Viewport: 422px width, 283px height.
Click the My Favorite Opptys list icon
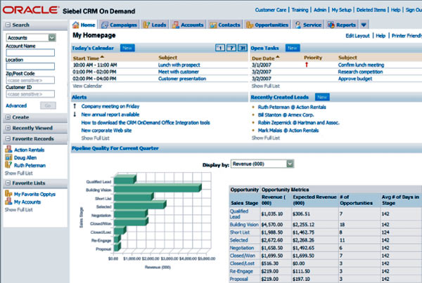tap(8, 194)
